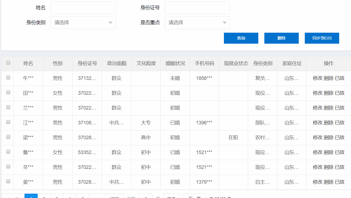351x198 pixels.
Task: Select all rows with the header checkbox
Action: click(x=8, y=63)
